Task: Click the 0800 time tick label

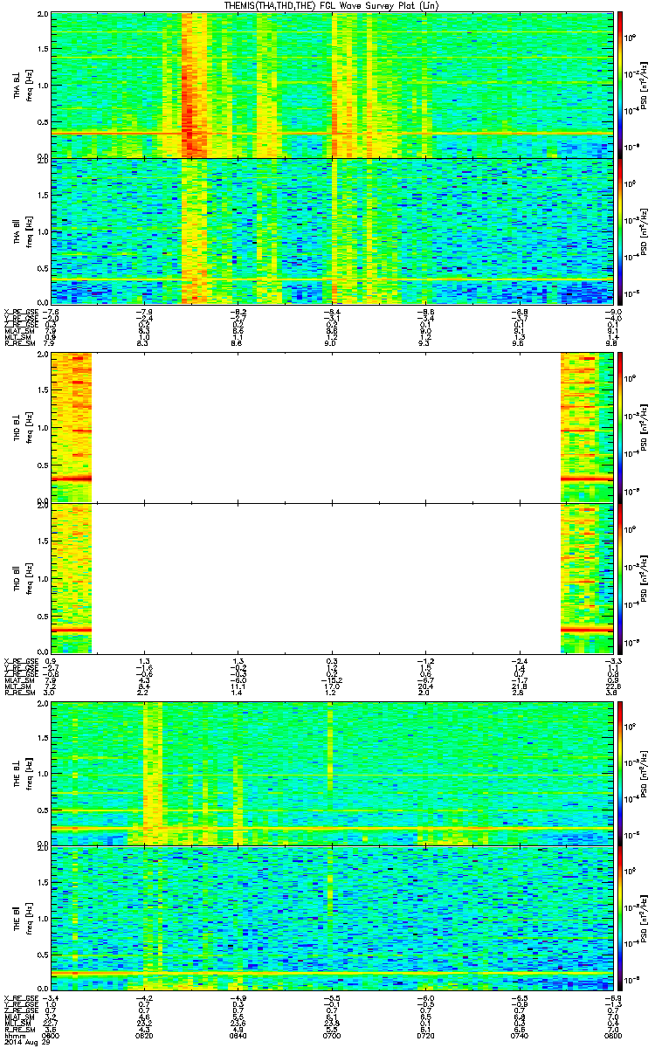Action: 611,1037
